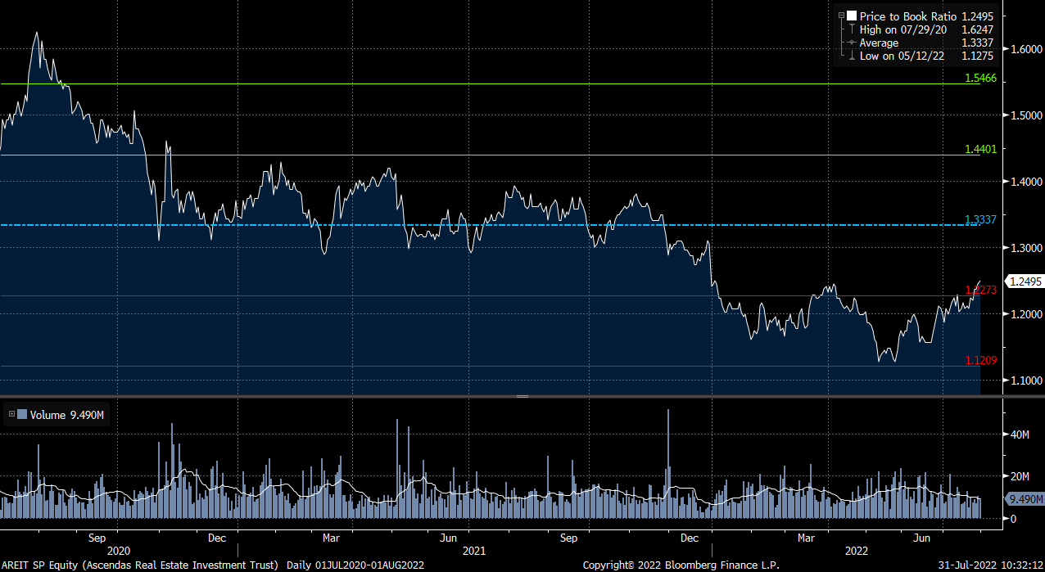This screenshot has height=572, width=1045.
Task: Click the 1.5000 y-axis tick label
Action: coord(1026,115)
